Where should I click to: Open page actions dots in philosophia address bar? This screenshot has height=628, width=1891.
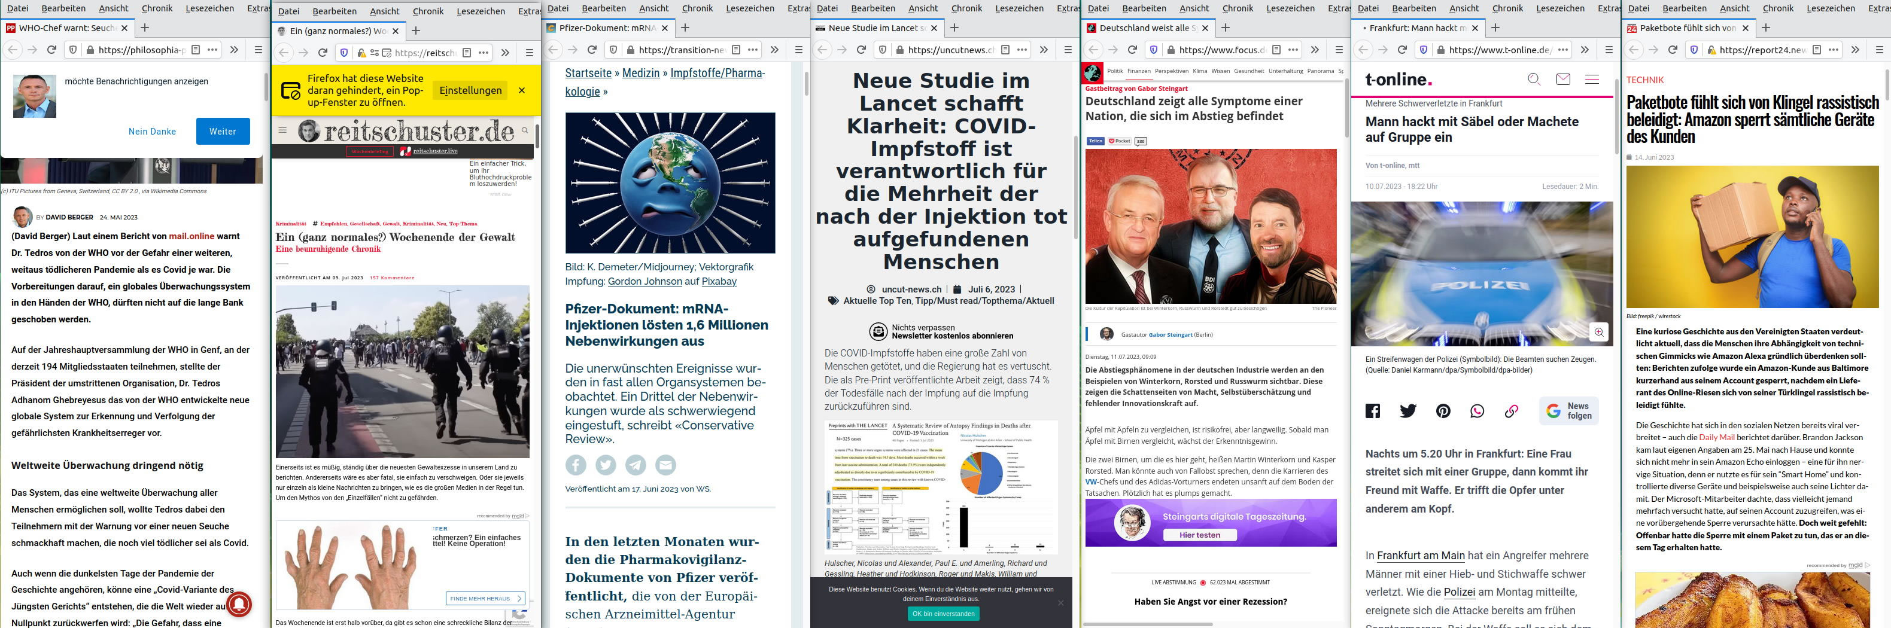pos(212,50)
